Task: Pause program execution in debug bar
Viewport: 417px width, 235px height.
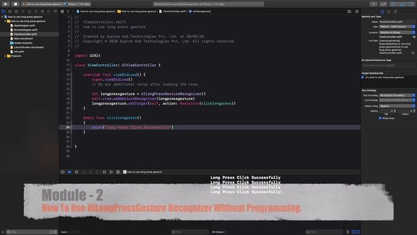Action: click(77, 172)
